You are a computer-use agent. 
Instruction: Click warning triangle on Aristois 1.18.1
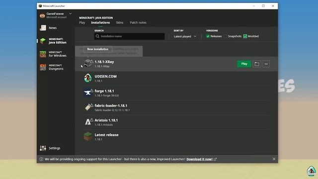tap(91, 120)
